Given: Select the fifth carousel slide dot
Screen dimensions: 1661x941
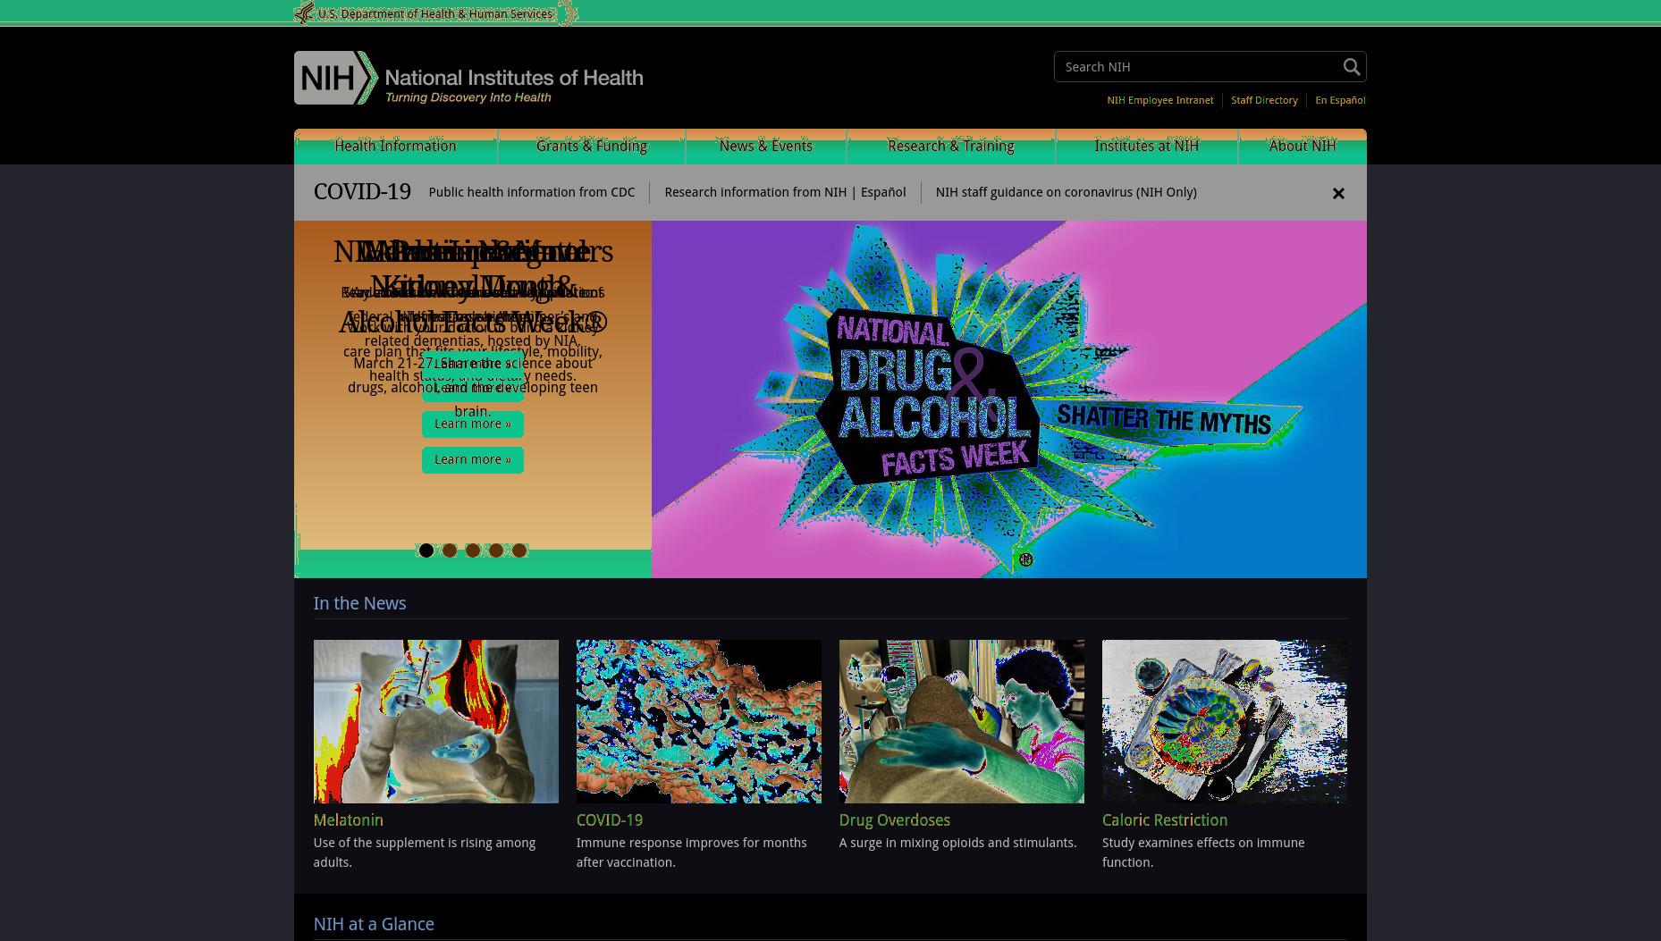Looking at the screenshot, I should [x=519, y=550].
